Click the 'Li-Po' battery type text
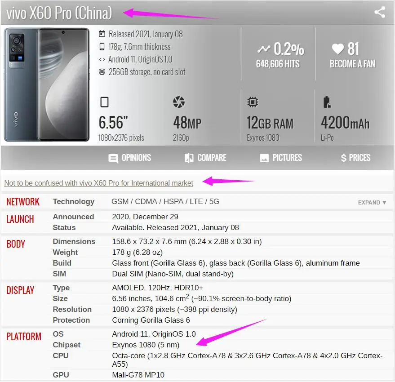This screenshot has height=382, width=395. tap(327, 138)
